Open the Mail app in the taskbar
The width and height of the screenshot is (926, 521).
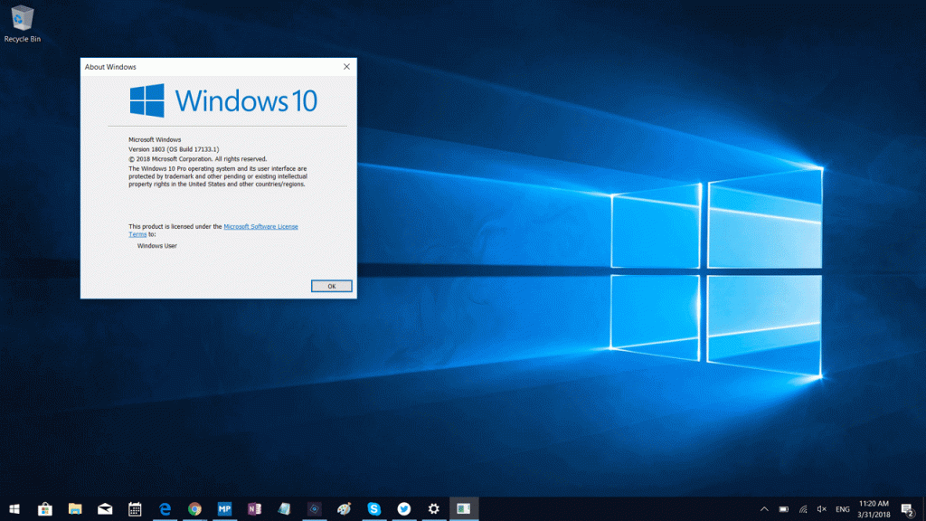click(x=105, y=508)
